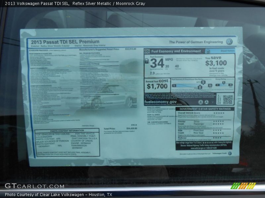Click the Rollover star rating
Screen dimensions: 265x198
coord(218,138)
